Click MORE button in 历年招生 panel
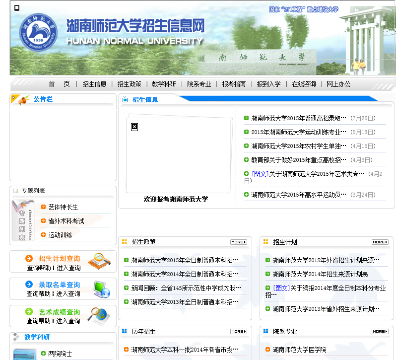The image size is (396, 360). 238,332
